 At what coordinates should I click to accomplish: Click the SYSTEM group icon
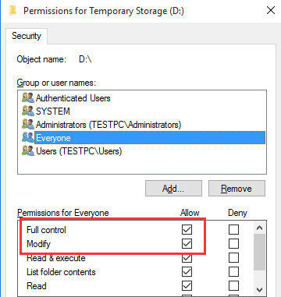point(28,111)
